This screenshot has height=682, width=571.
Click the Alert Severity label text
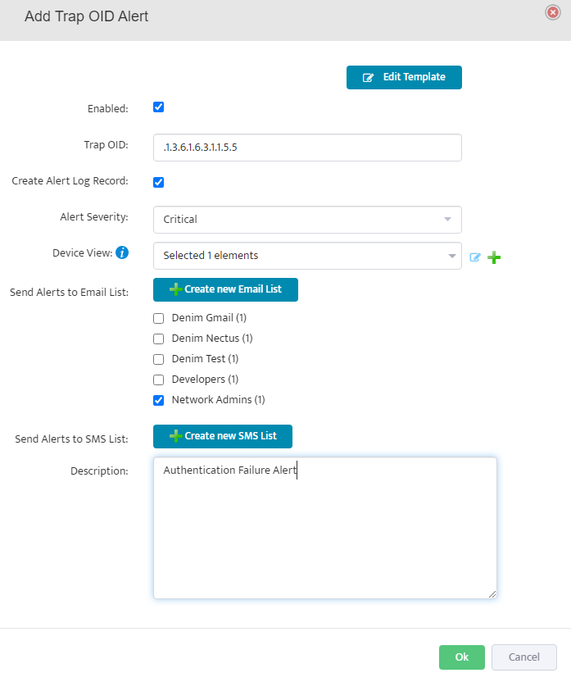point(94,217)
